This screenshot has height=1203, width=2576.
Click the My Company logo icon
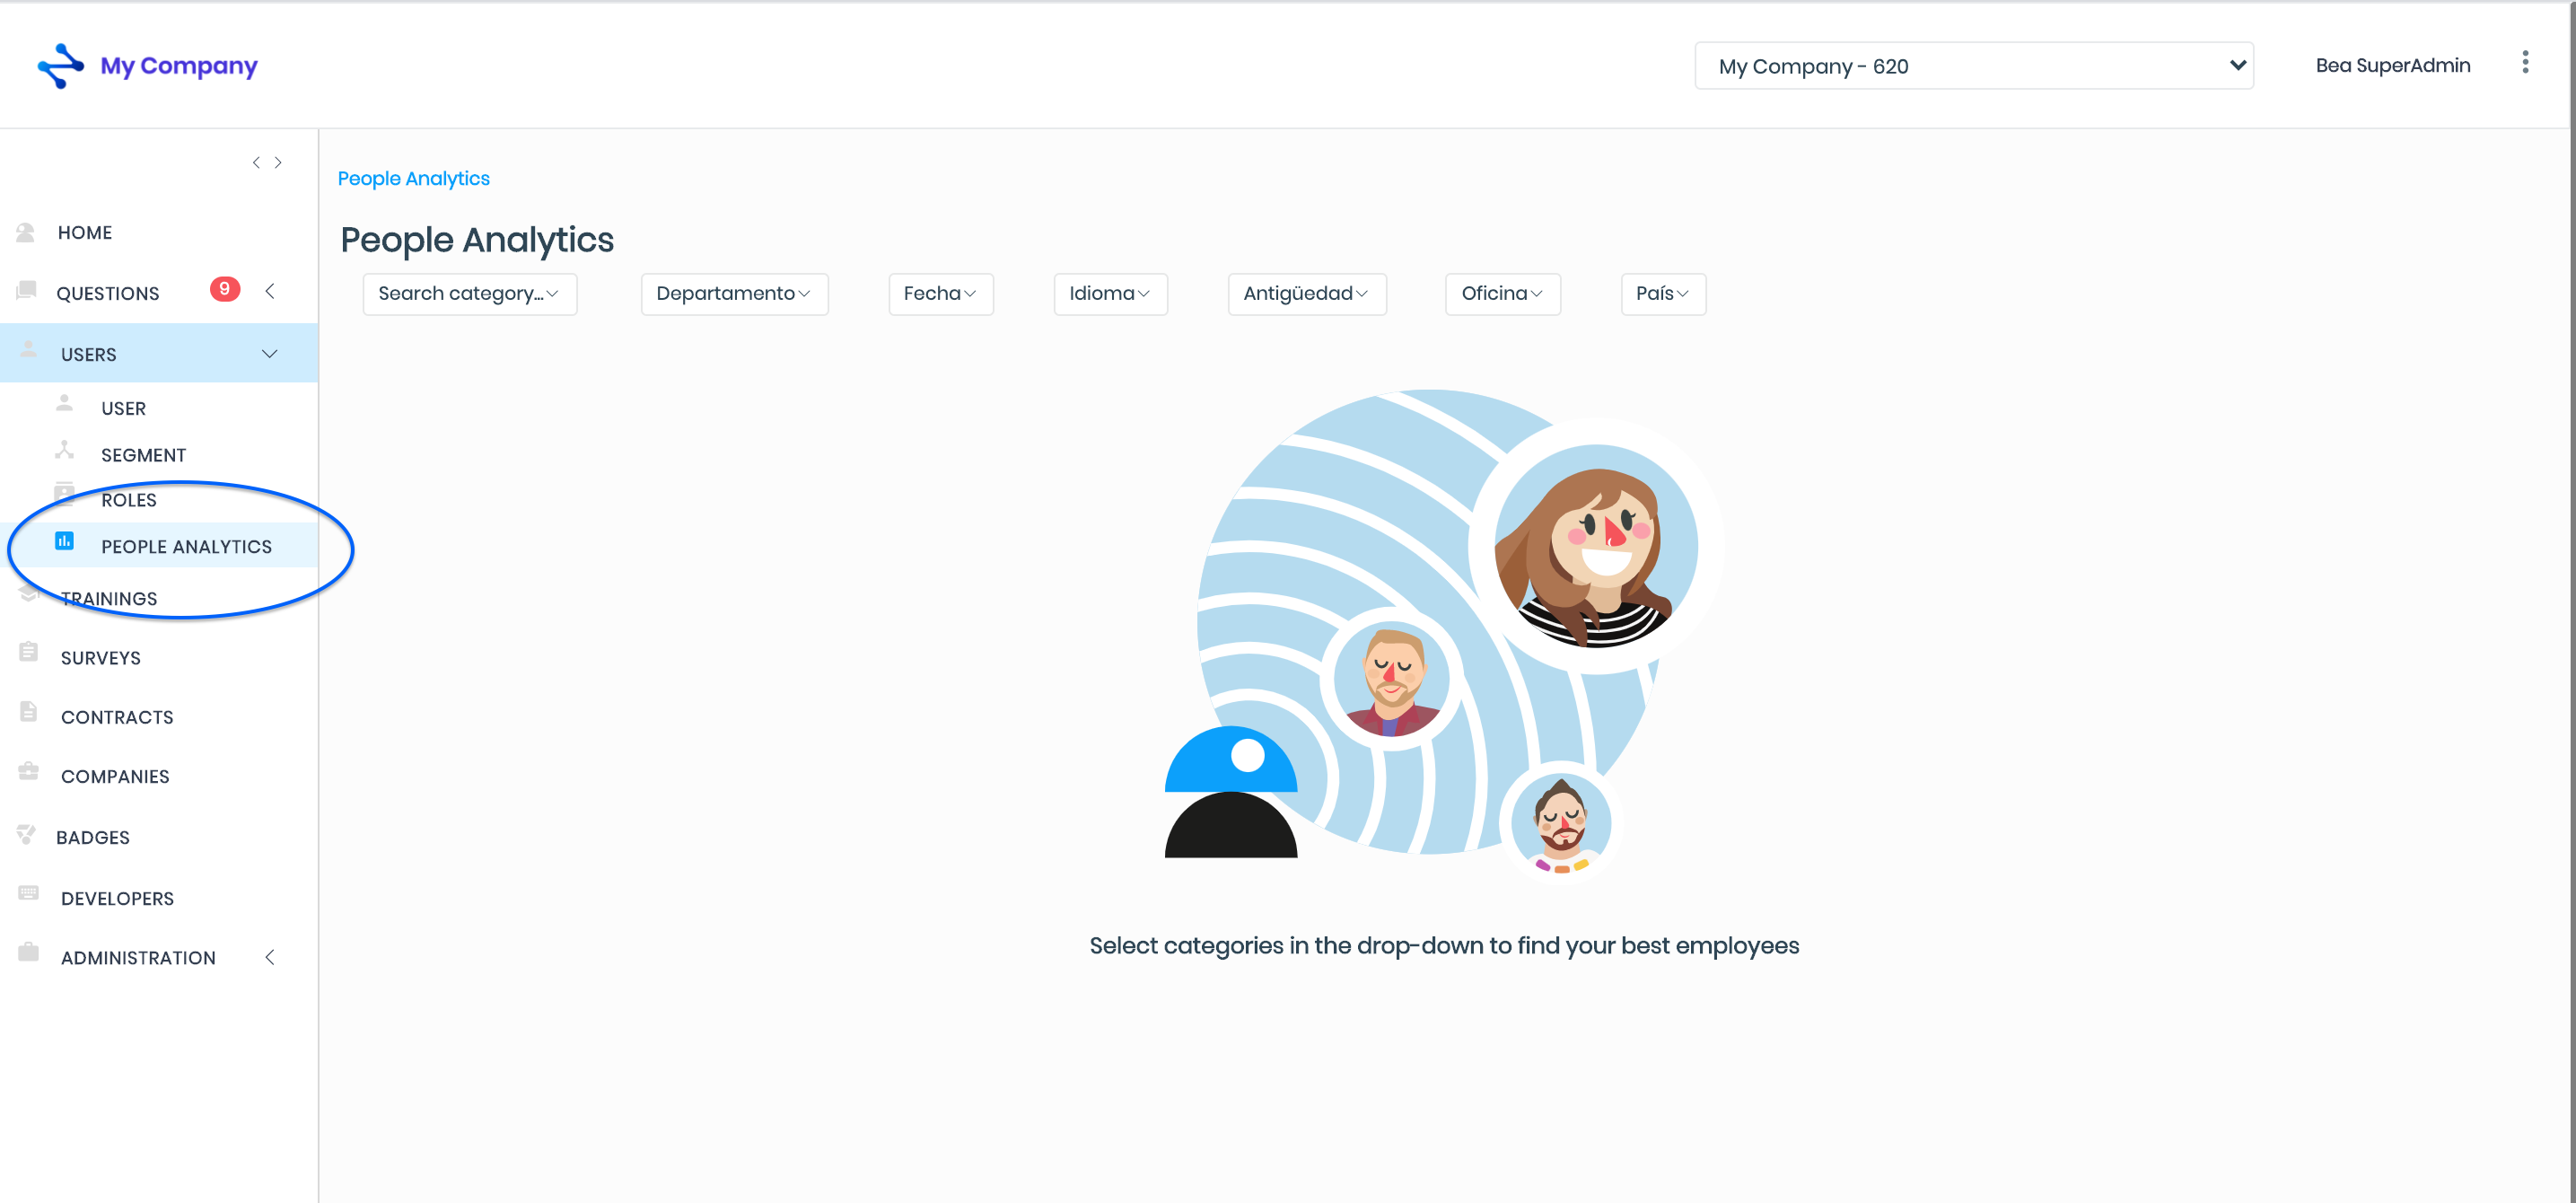tap(60, 66)
